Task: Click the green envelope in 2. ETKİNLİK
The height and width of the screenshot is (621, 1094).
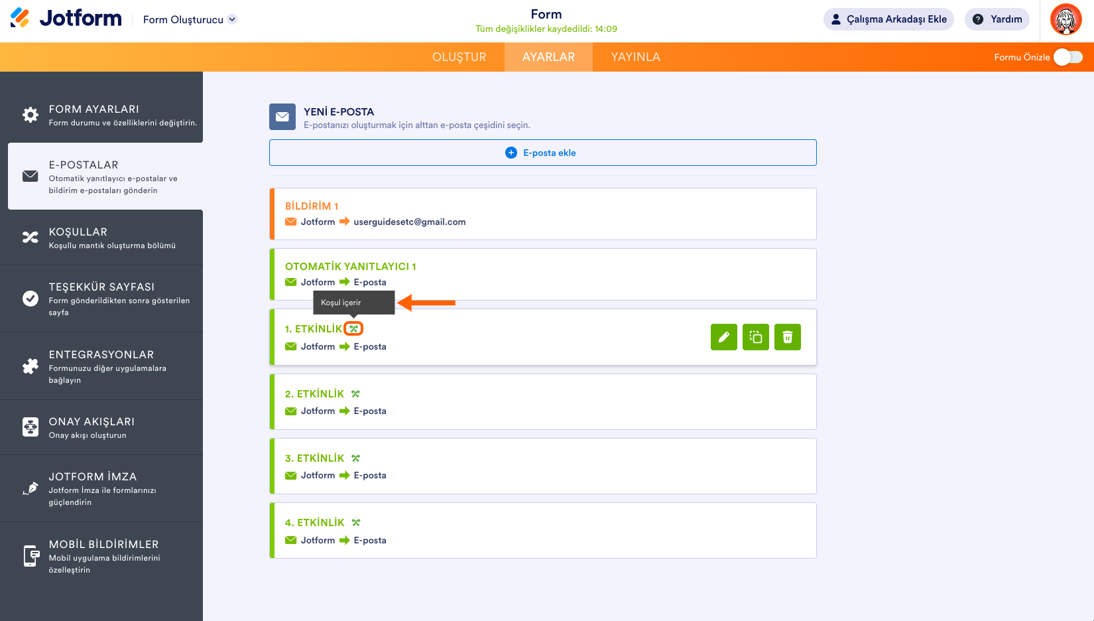Action: tap(291, 411)
